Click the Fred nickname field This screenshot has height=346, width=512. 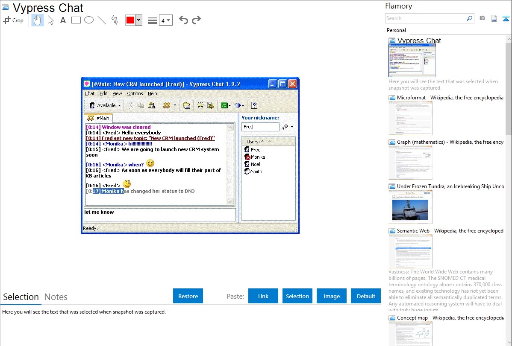point(260,127)
